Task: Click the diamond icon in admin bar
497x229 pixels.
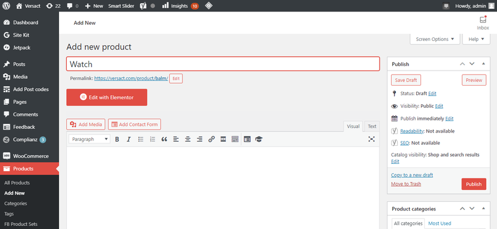Action: coord(208,5)
